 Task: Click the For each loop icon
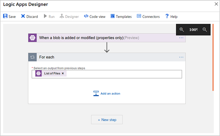[x=33, y=57]
